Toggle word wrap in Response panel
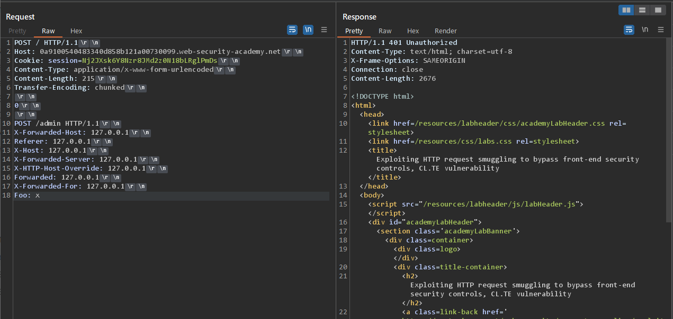This screenshot has width=673, height=319. (x=629, y=30)
